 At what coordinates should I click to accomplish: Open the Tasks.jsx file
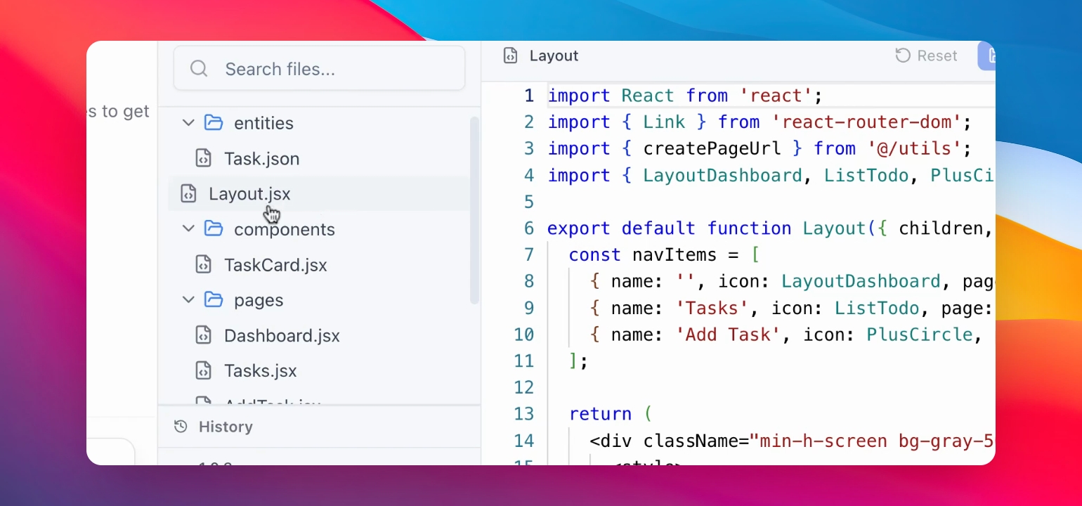coord(261,370)
